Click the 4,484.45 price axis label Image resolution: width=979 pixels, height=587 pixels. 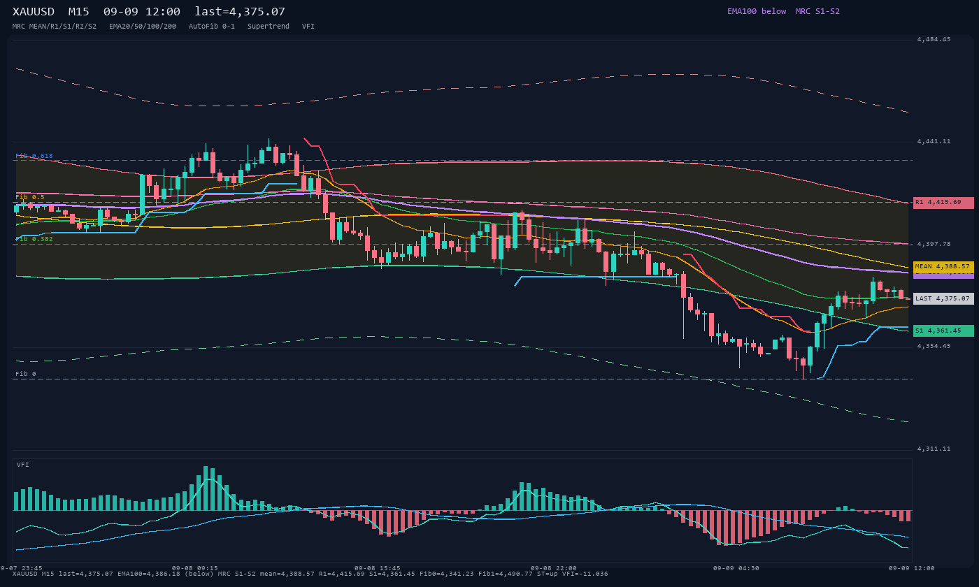pyautogui.click(x=934, y=40)
